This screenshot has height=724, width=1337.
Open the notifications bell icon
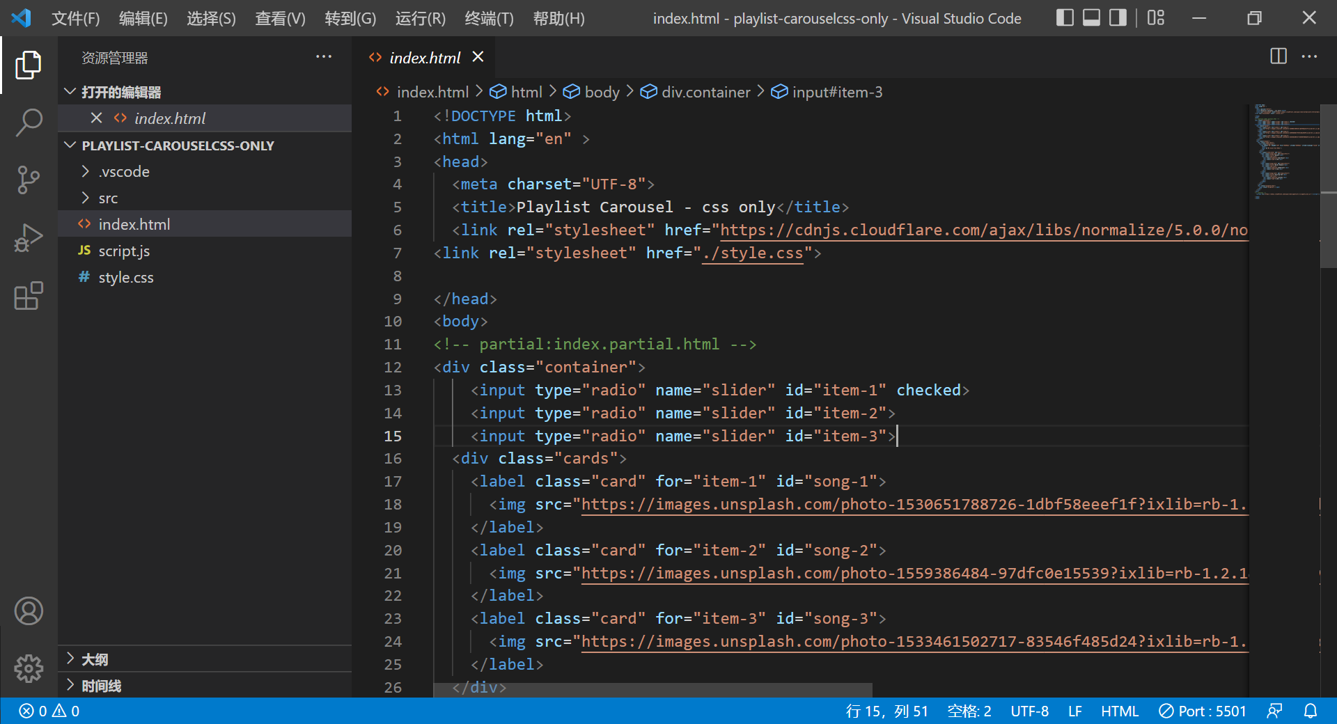1311,711
